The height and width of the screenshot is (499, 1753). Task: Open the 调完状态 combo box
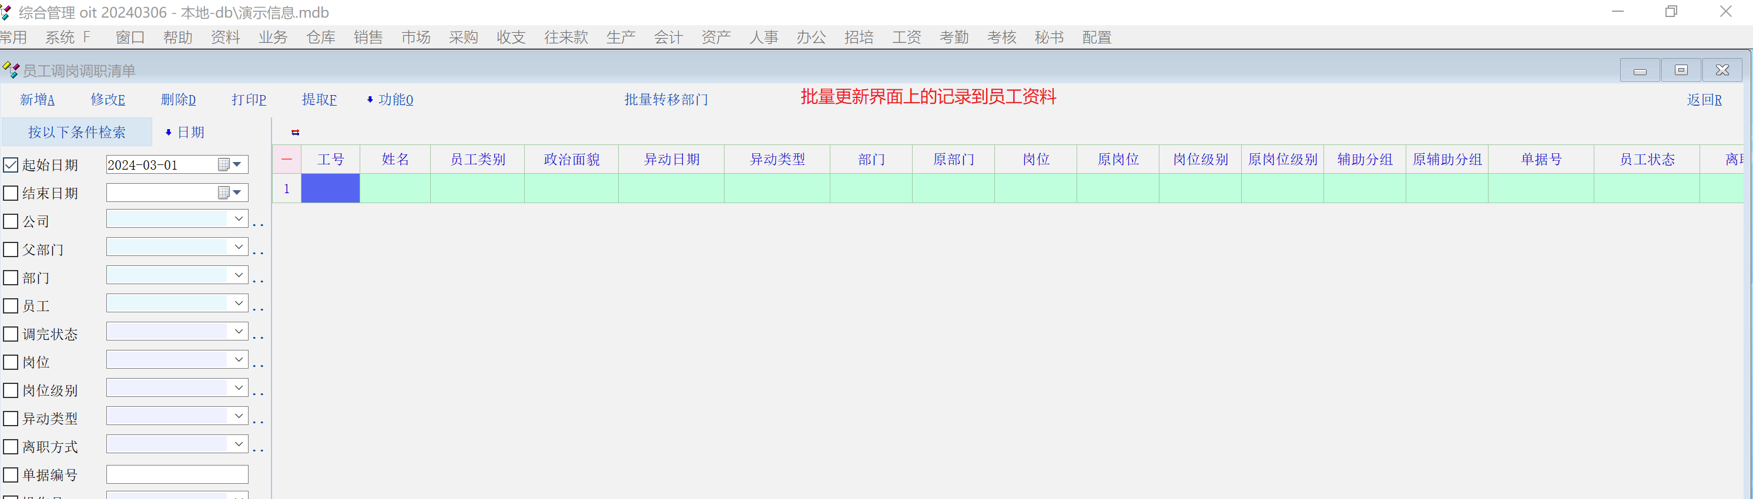point(238,331)
